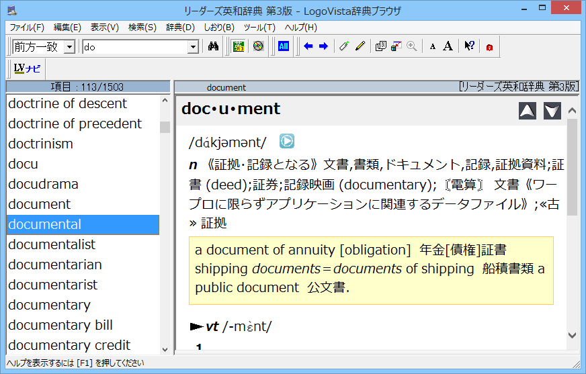Open the 辞典(D) menu
The width and height of the screenshot is (586, 374).
pos(181,28)
